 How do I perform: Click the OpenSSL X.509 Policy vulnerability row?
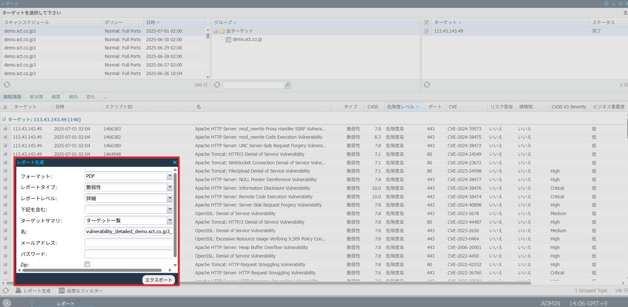click(314, 239)
